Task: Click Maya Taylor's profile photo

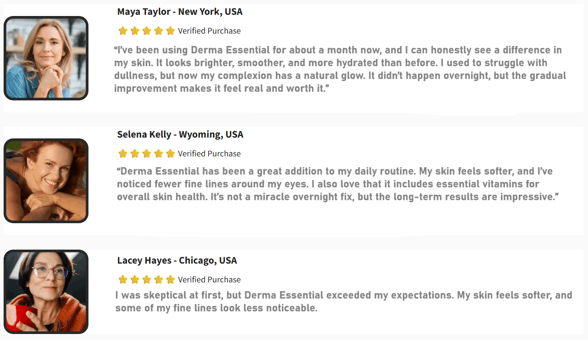Action: tap(46, 58)
